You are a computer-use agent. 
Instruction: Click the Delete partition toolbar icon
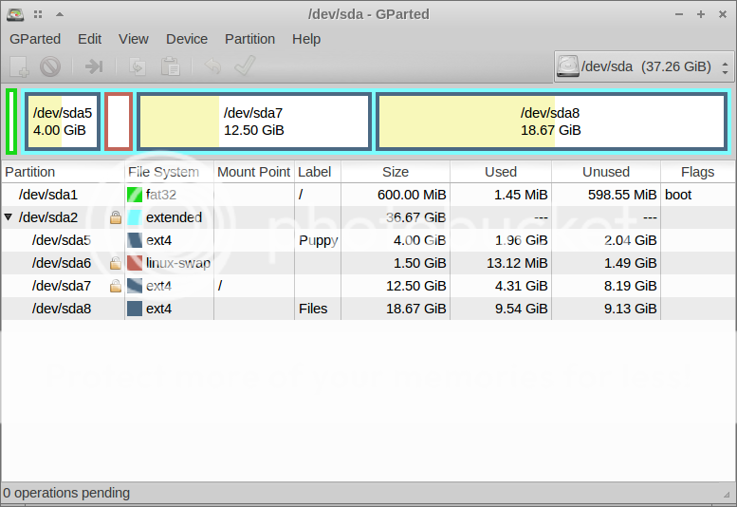pos(50,66)
